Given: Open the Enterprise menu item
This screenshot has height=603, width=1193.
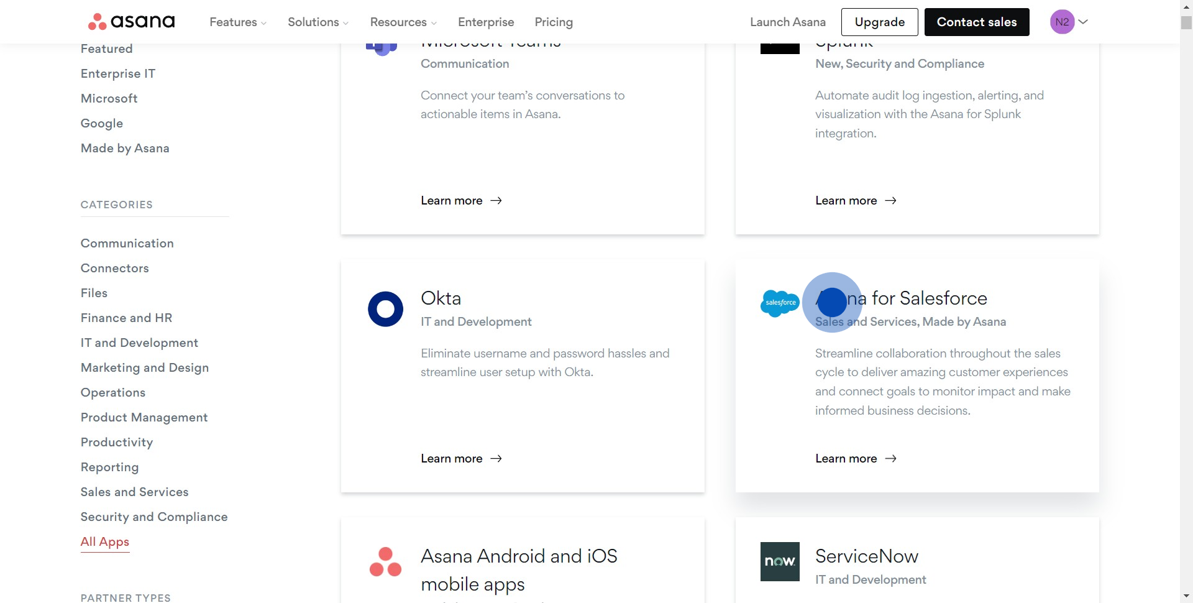Looking at the screenshot, I should 486,22.
